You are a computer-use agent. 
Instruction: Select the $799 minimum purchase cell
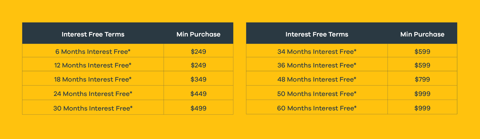click(422, 80)
